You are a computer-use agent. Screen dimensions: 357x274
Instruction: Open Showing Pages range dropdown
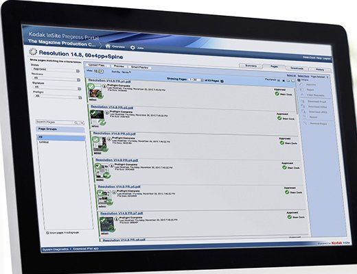pos(202,80)
